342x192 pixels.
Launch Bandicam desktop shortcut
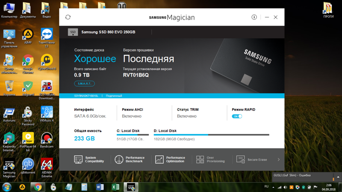coord(47,140)
